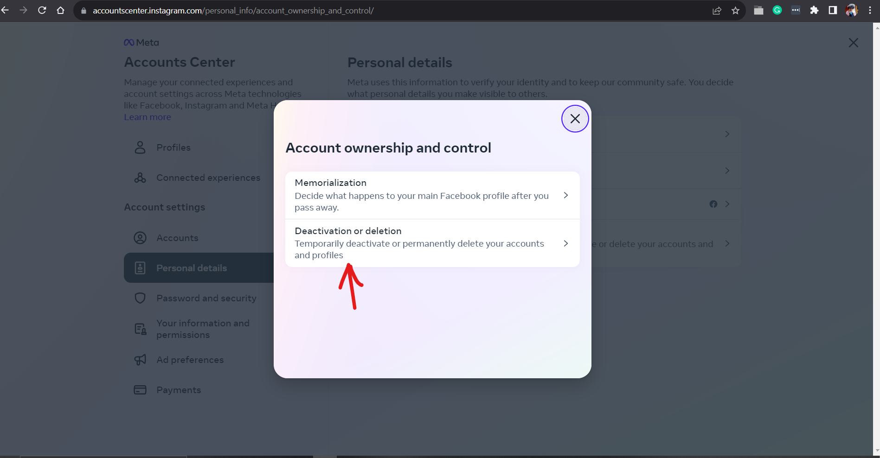This screenshot has width=880, height=458.
Task: Open Deactivation or deletion option
Action: click(x=432, y=243)
